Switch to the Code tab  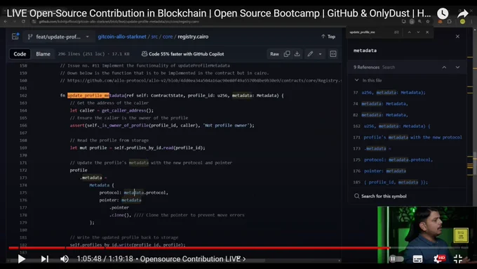point(20,54)
